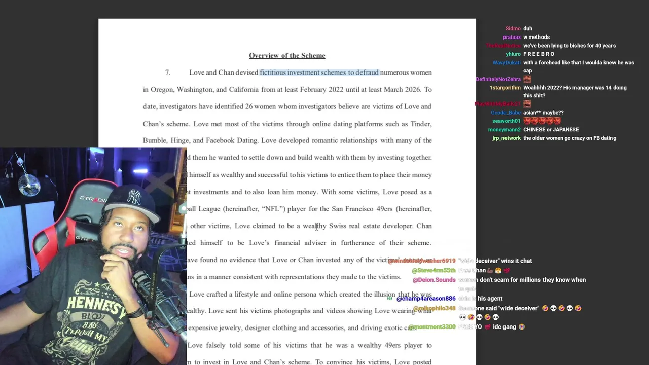649x365 pixels.
Task: Click the "Overview of the Scheme" heading
Action: pos(287,56)
